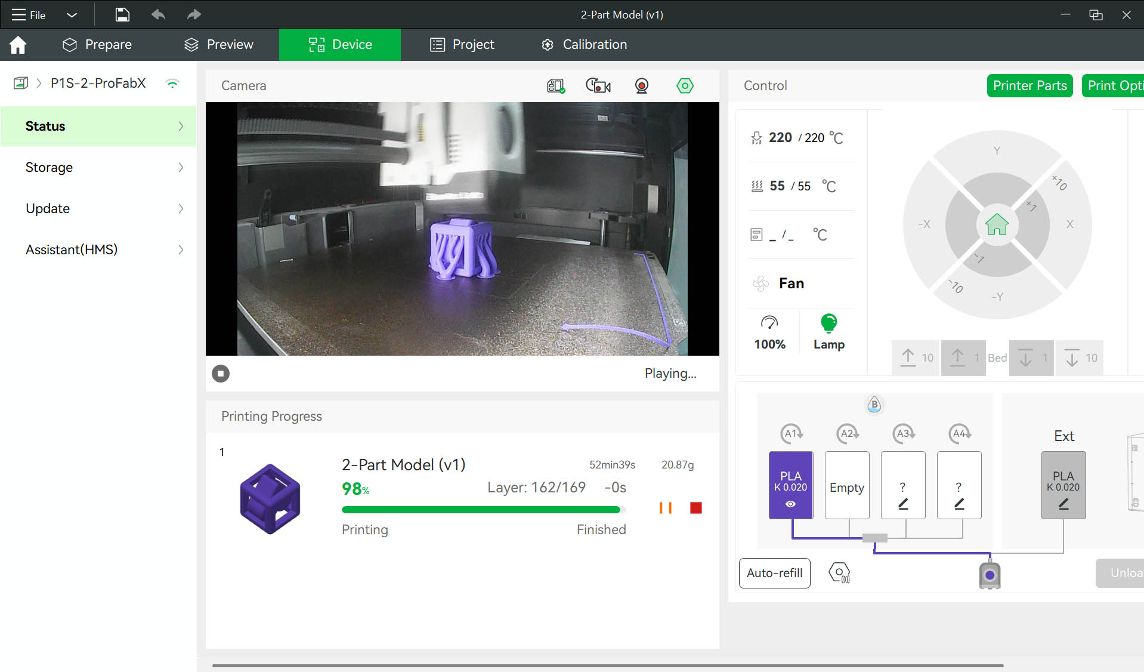Open the File menu dropdown arrow
This screenshot has height=672, width=1144.
coord(72,15)
